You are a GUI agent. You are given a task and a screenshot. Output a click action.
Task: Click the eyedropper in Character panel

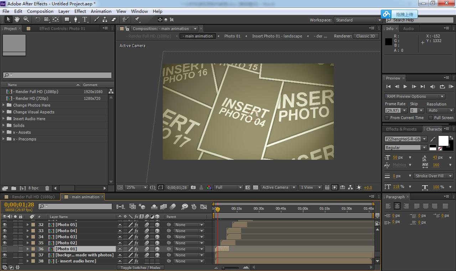tap(433, 139)
